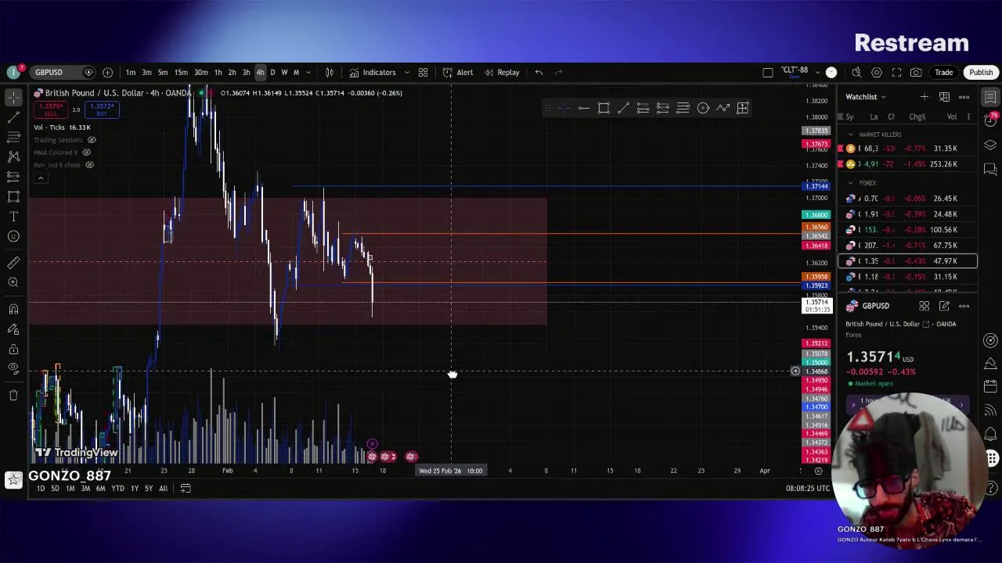Open alerts panel icon with 76 badge
This screenshot has width=1002, height=563.
pyautogui.click(x=990, y=121)
